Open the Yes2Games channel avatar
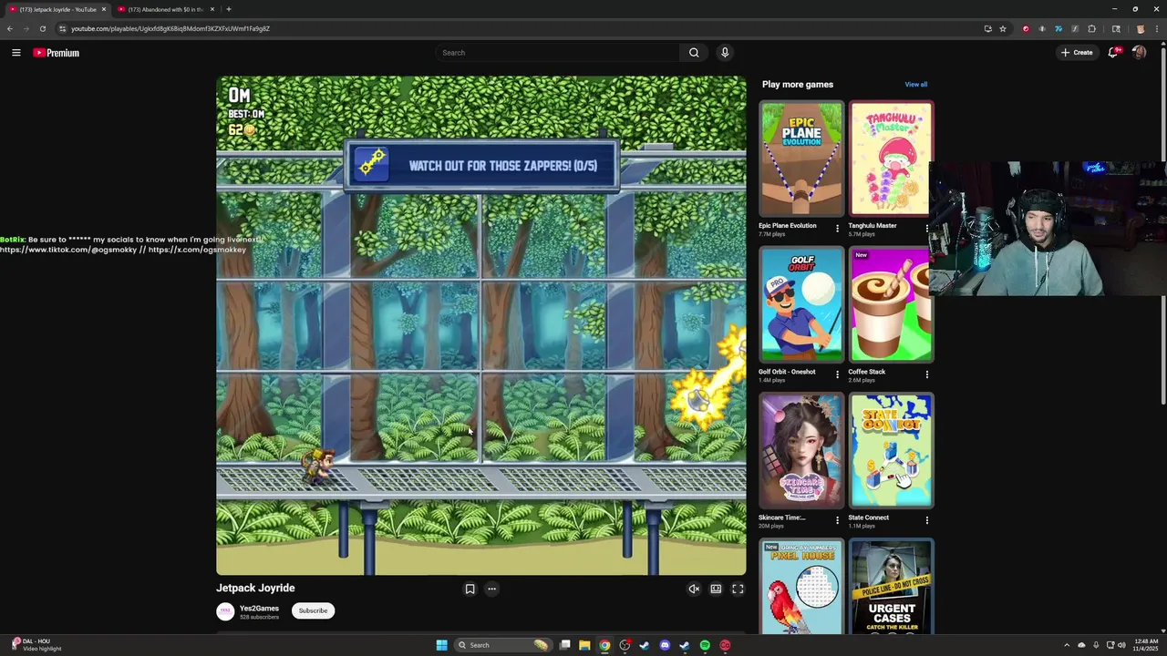The height and width of the screenshot is (656, 1167). 225,611
